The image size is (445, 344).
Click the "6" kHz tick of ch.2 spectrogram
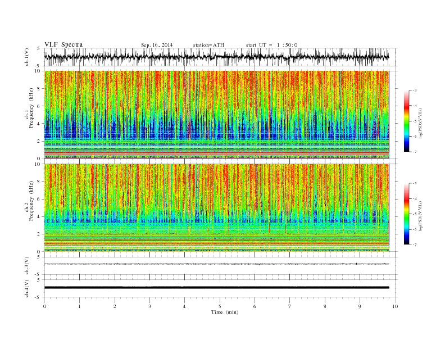pyautogui.click(x=39, y=199)
